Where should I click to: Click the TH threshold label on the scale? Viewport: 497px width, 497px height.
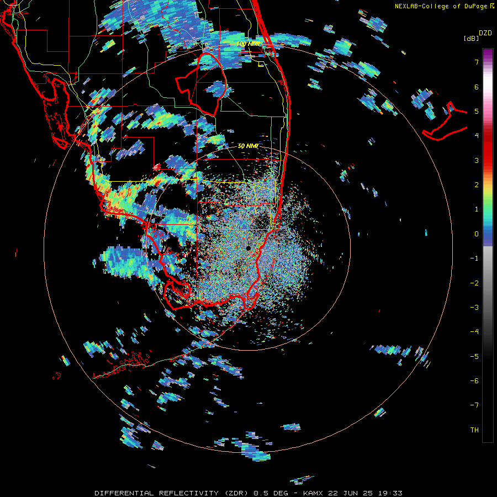click(x=474, y=430)
